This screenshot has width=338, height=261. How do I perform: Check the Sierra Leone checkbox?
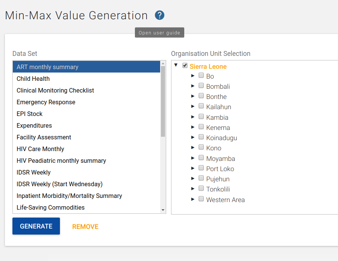pos(185,65)
